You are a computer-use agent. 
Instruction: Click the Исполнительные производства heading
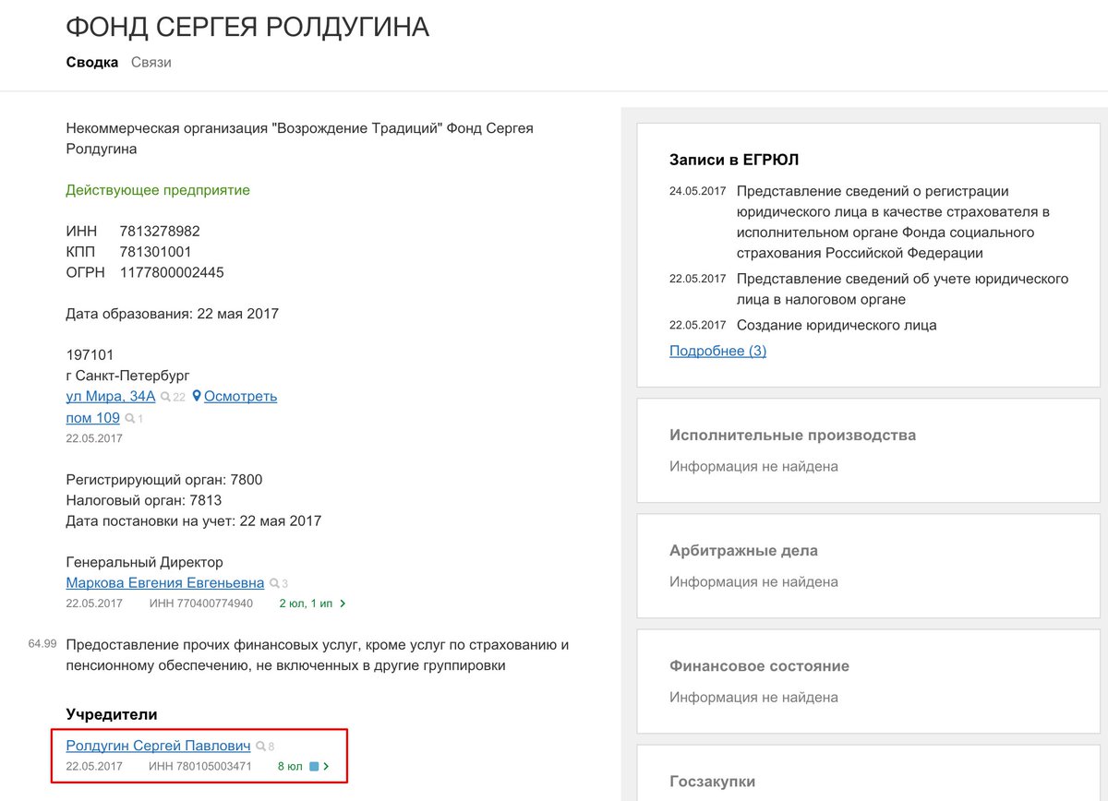point(792,435)
